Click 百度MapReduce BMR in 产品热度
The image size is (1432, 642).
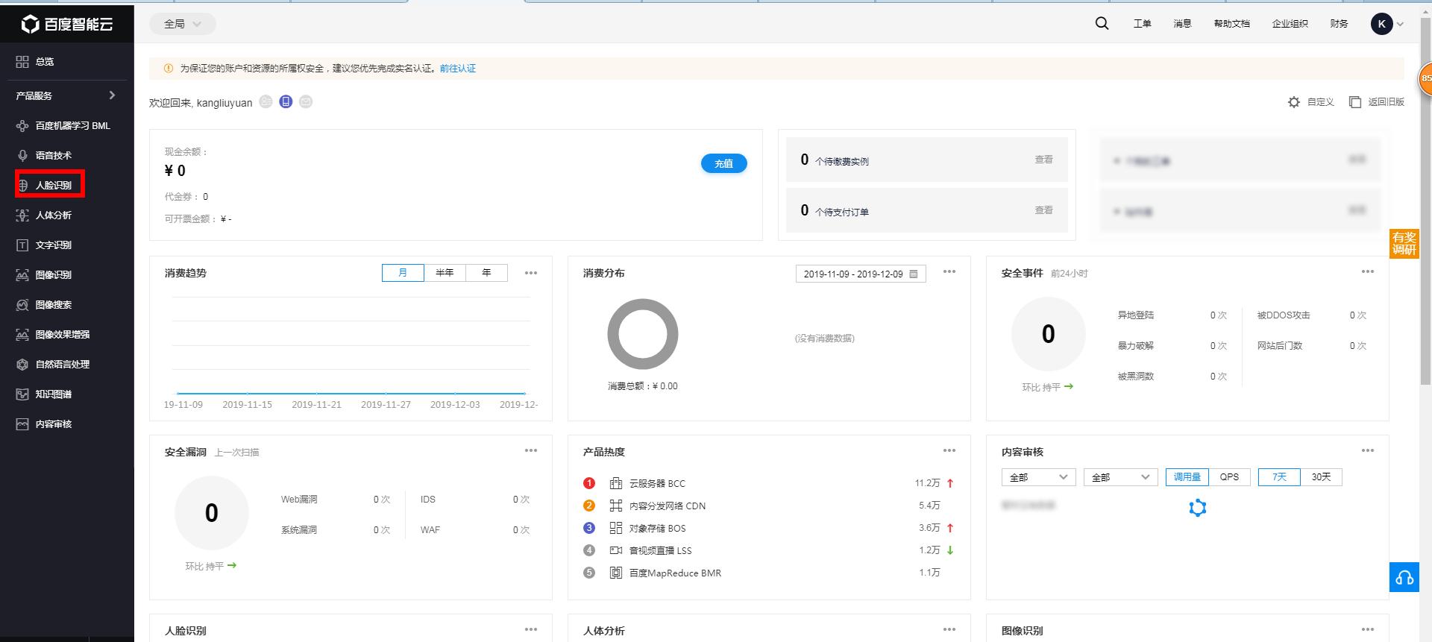click(675, 573)
